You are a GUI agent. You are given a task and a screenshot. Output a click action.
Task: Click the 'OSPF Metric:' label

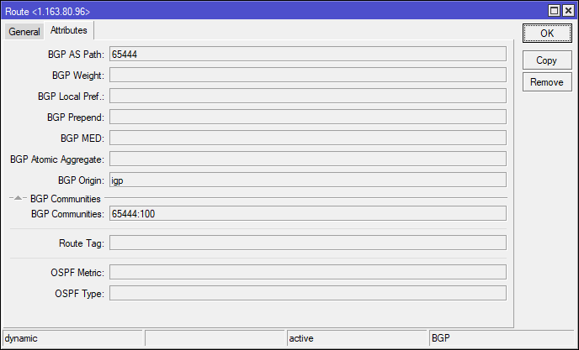(x=77, y=273)
